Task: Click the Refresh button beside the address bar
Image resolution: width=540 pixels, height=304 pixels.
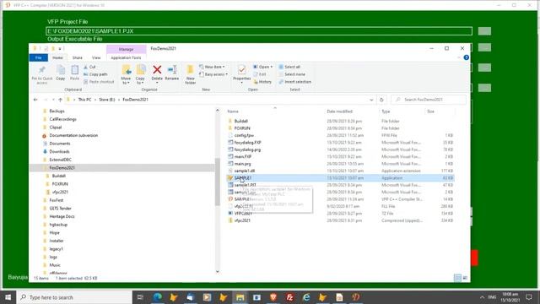Action: point(381,100)
